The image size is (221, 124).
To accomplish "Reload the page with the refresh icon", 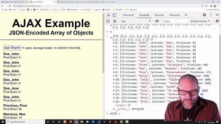I will pyautogui.click(x=10, y=6).
